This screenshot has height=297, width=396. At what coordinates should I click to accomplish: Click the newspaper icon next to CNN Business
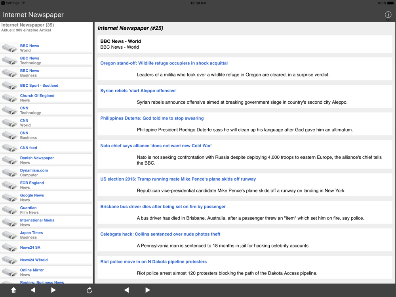coord(10,135)
